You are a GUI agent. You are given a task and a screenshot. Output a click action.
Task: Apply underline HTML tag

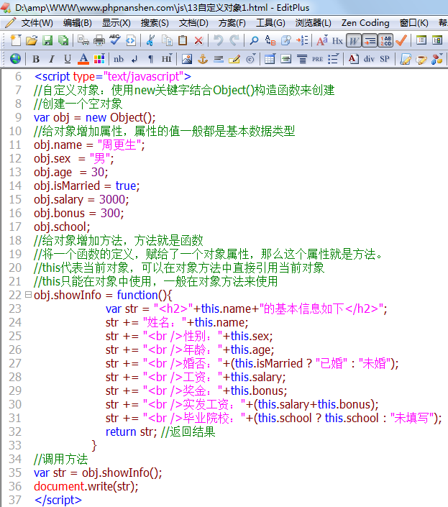[67, 59]
